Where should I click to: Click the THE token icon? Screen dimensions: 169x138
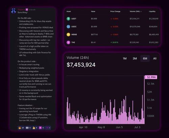68,42
